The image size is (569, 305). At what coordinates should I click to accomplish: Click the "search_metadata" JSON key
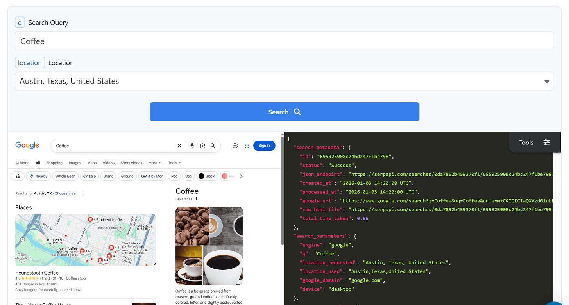318,148
